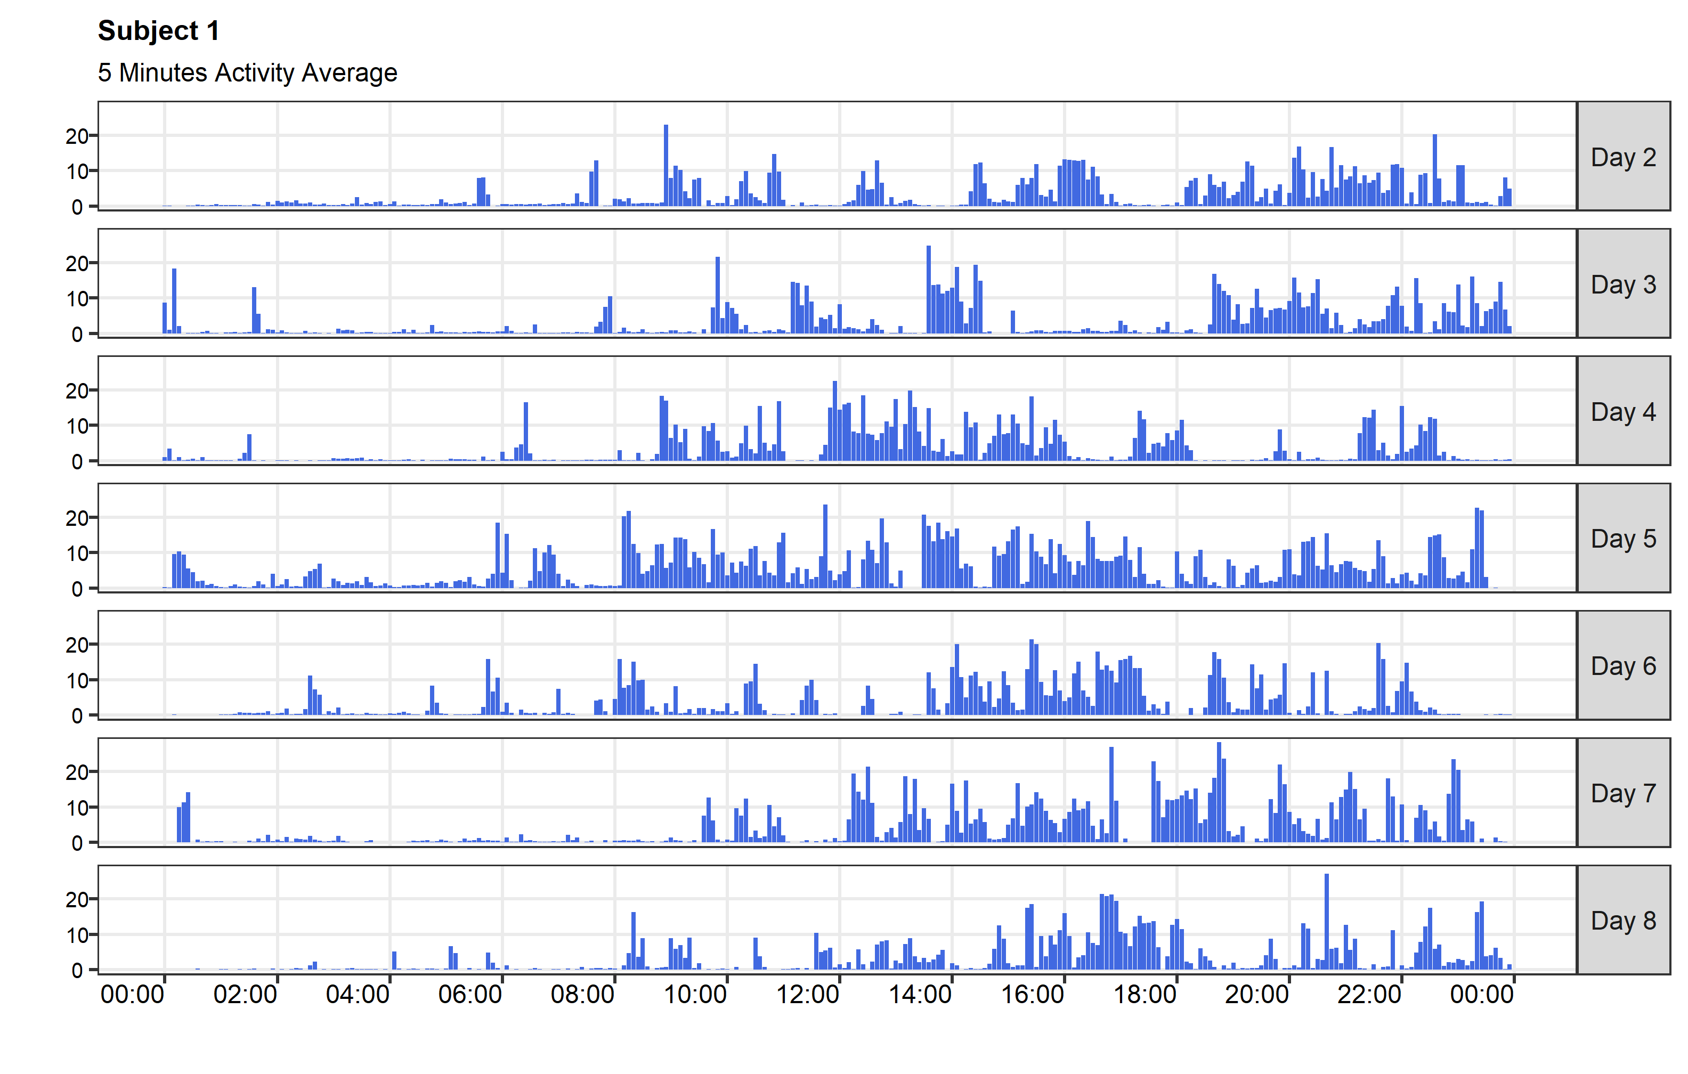Click the 10 gridline label in Day 6
This screenshot has width=1688, height=1074.
[x=79, y=681]
